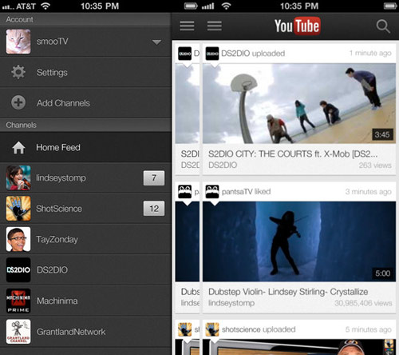Click ShotScience unread badge 12
The width and height of the screenshot is (399, 355).
(x=154, y=209)
